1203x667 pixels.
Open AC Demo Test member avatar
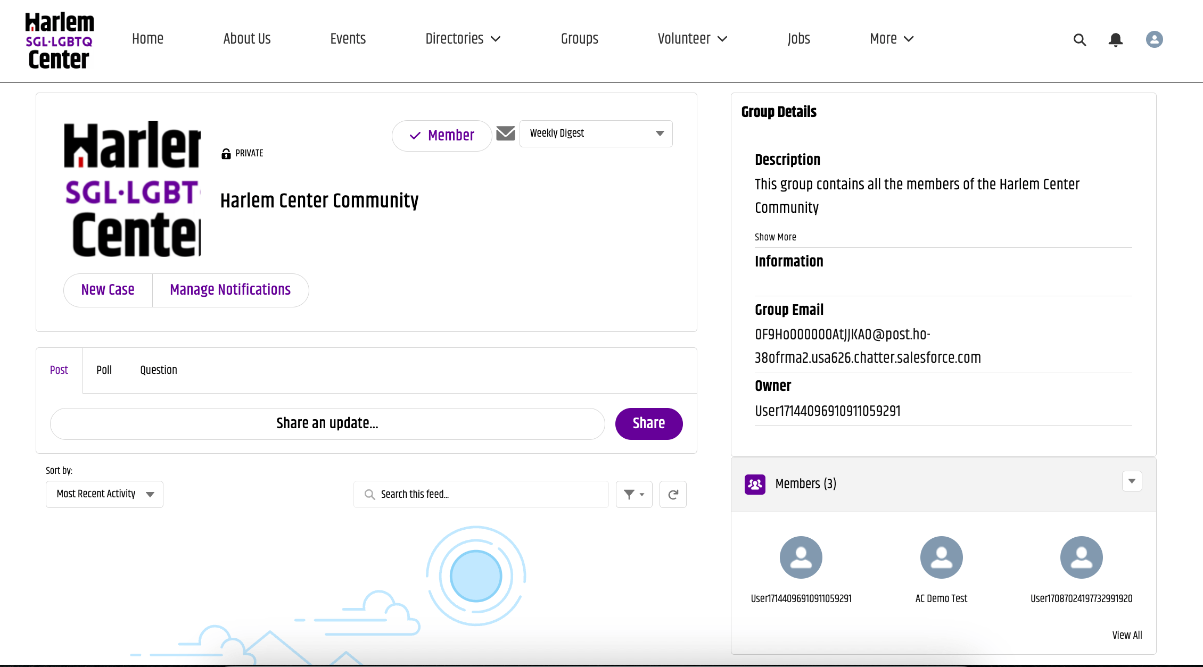[x=941, y=557]
